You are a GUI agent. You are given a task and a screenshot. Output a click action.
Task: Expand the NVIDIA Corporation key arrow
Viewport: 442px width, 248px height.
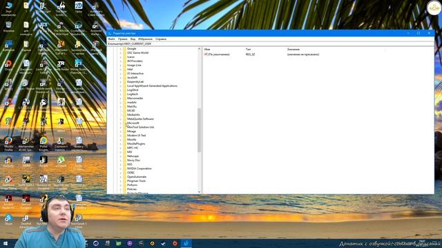(120, 168)
